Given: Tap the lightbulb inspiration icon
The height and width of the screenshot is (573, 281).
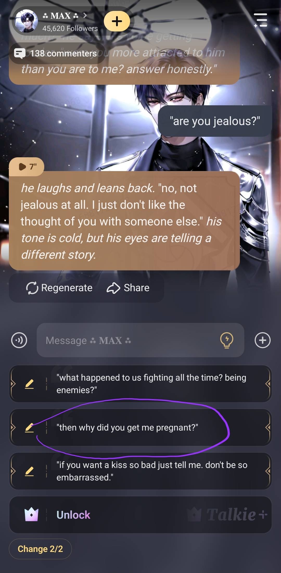Looking at the screenshot, I should 227,340.
